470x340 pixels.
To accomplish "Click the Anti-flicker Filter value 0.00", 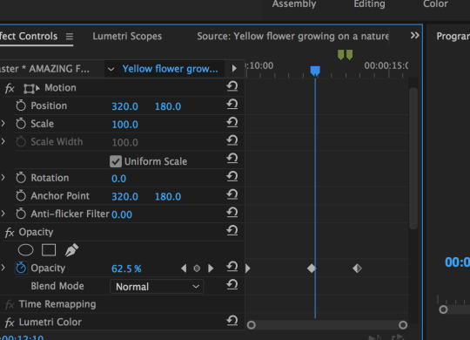I will click(122, 214).
